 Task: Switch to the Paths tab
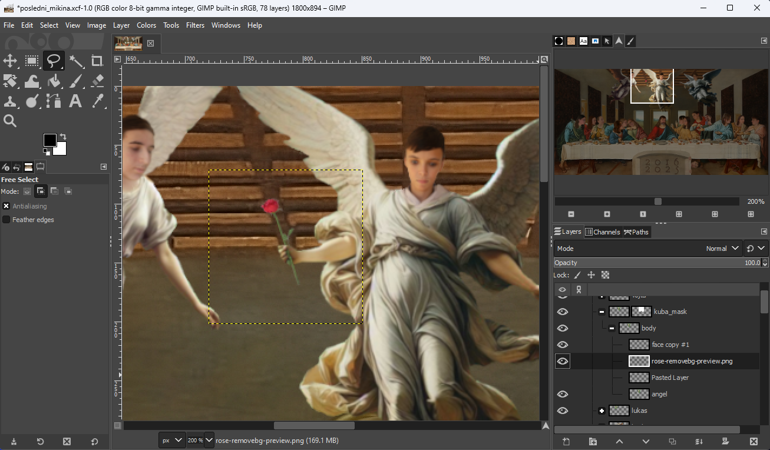636,231
